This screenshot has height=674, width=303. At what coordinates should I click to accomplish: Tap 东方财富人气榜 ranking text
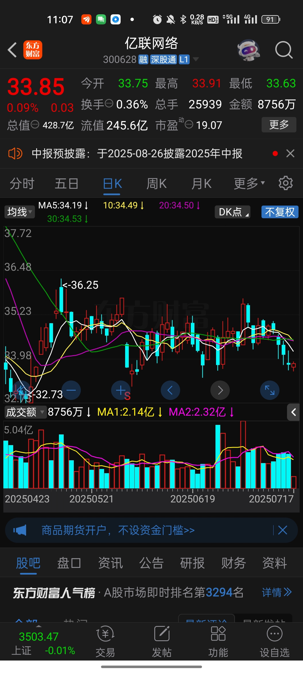coord(54,593)
